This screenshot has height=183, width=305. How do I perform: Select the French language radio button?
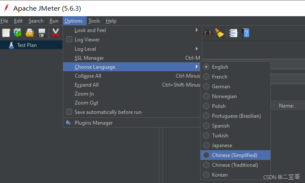click(206, 77)
